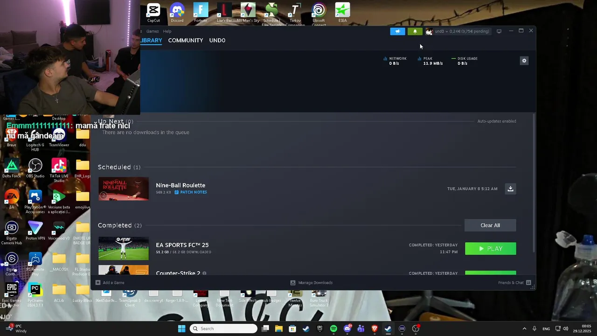Click Auto-updates enabled text

[x=497, y=121]
